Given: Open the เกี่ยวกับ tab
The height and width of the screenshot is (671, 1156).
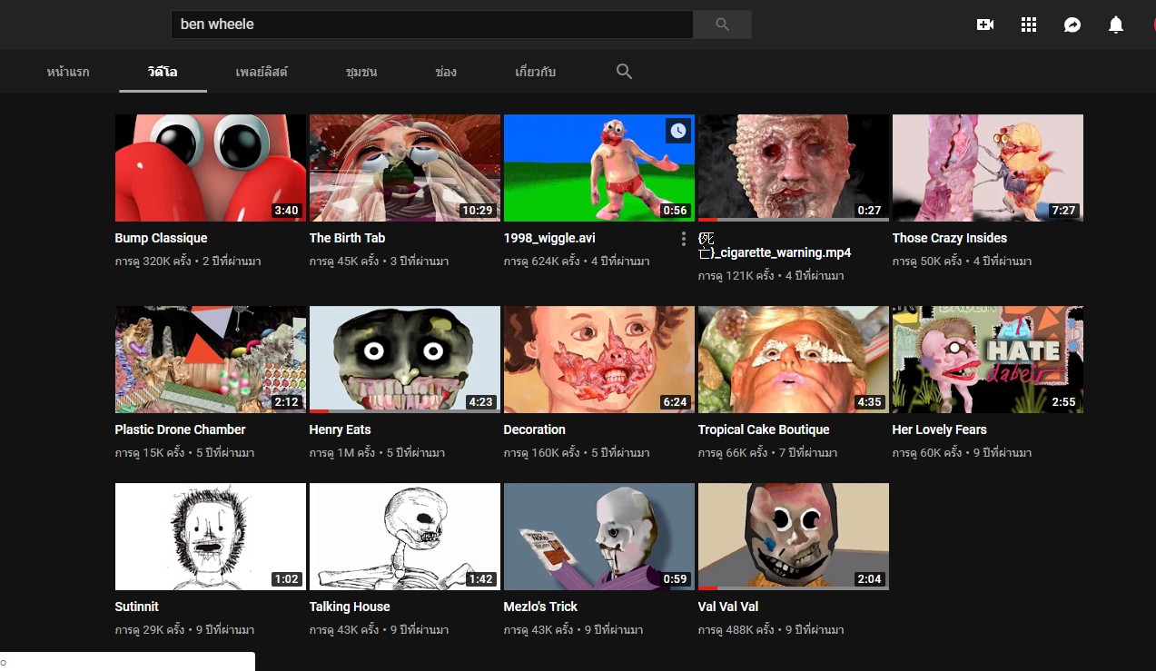Looking at the screenshot, I should [536, 72].
